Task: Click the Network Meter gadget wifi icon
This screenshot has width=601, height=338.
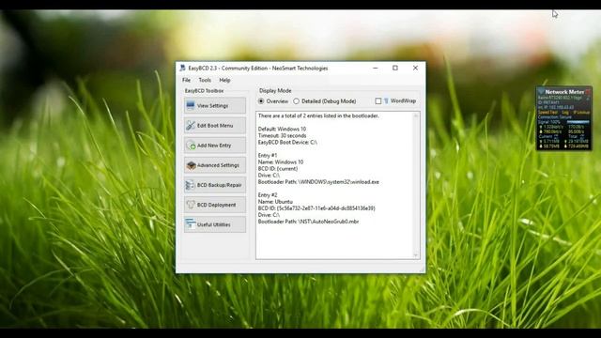Action: 541,92
